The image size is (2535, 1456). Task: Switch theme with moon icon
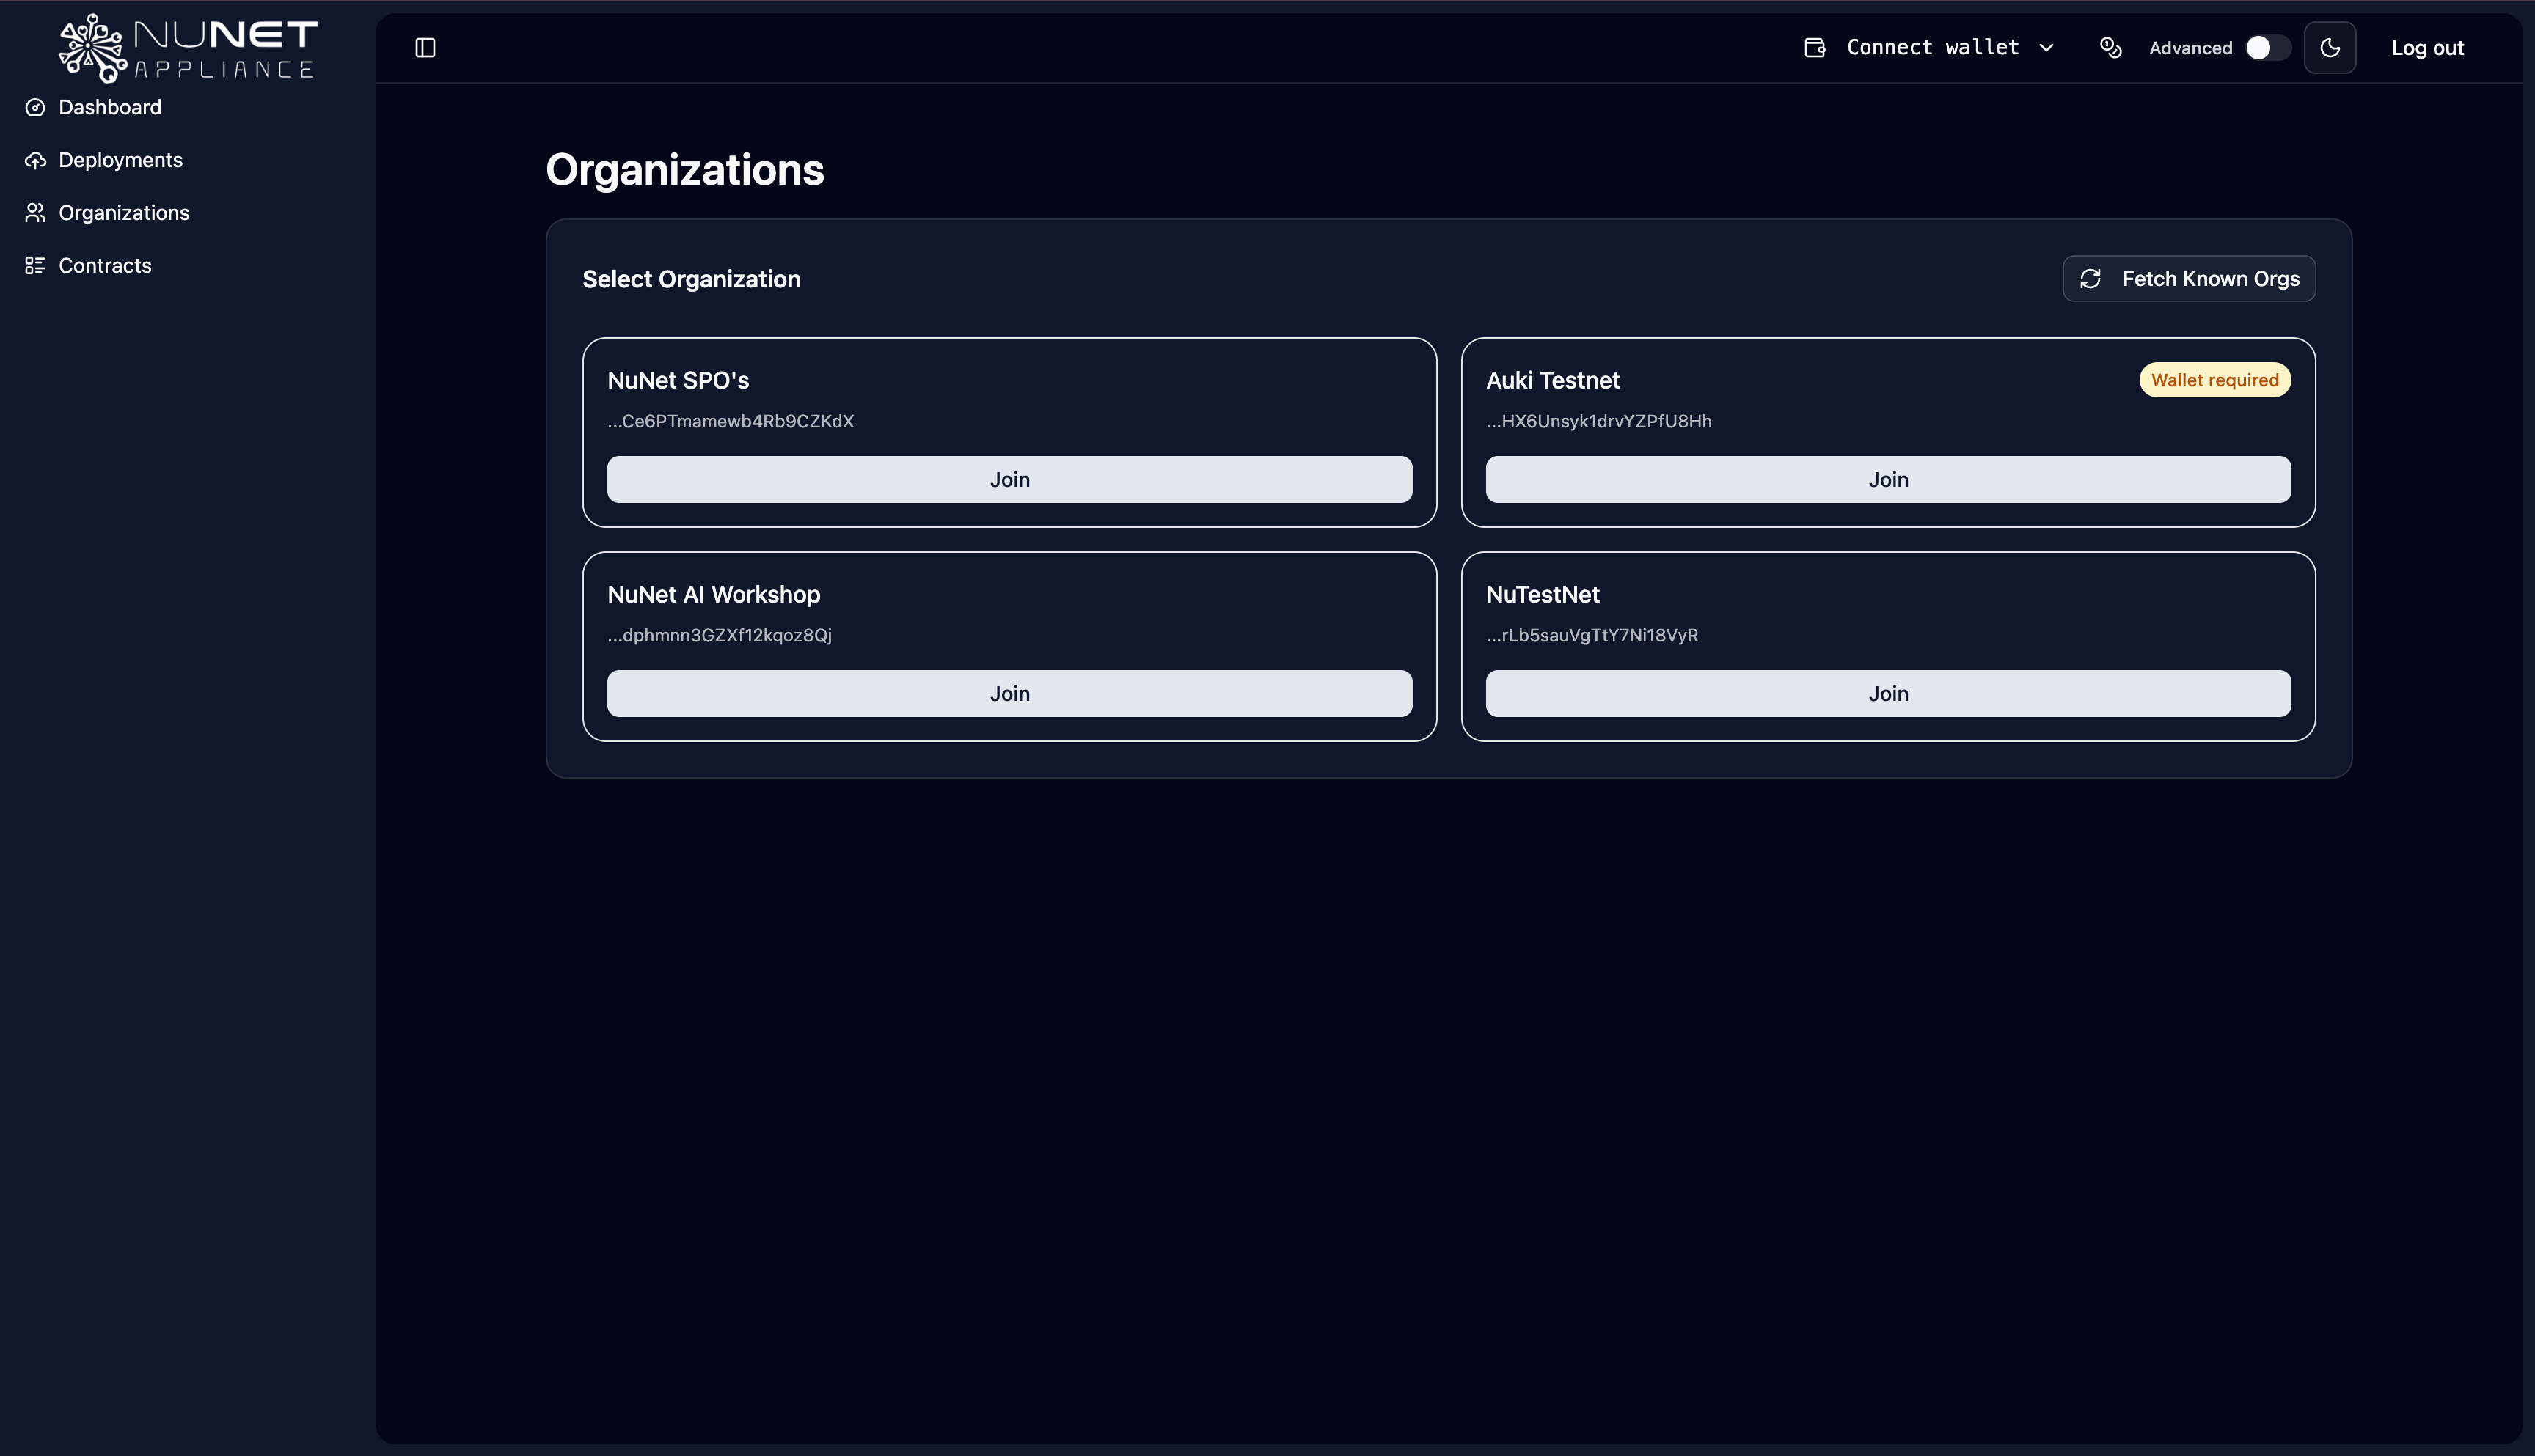[2330, 48]
